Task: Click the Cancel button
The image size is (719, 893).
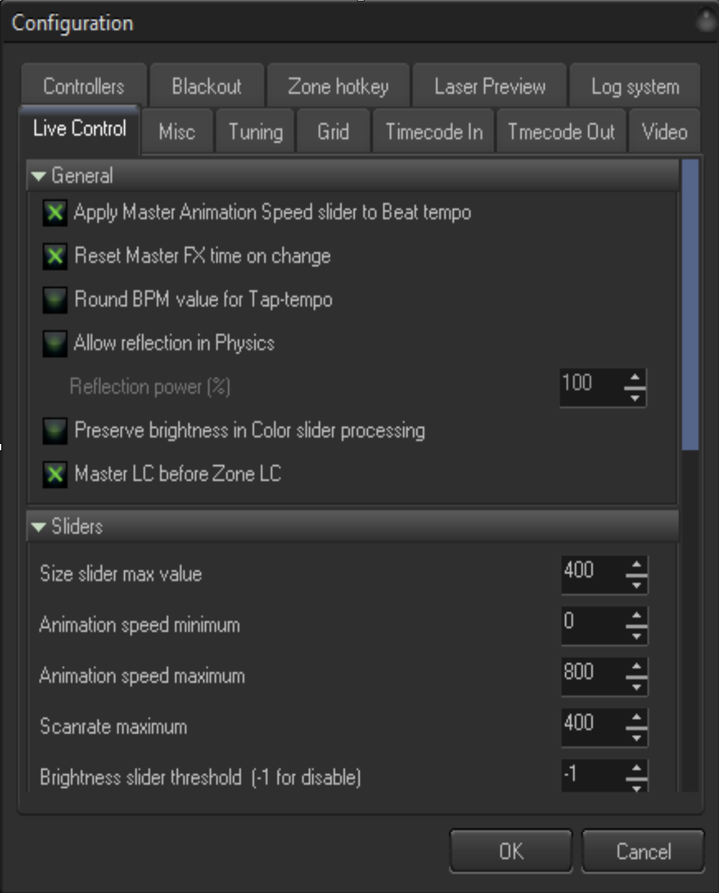Action: tap(643, 851)
